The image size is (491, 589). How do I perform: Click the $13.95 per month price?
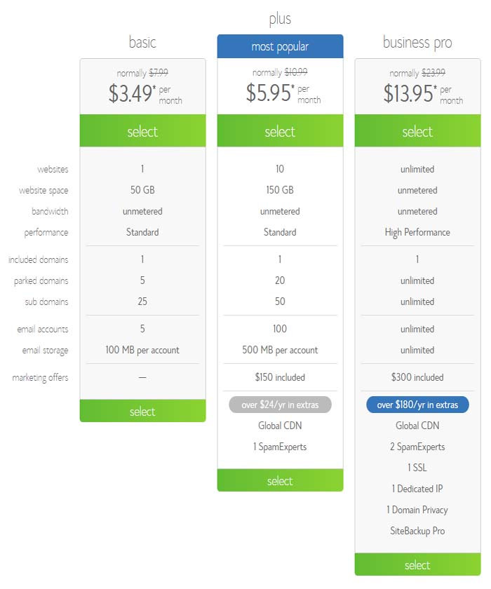tap(423, 93)
